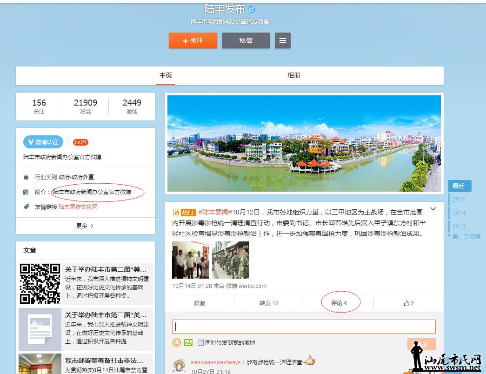View the 21909 粉丝 followers count
The width and height of the screenshot is (486, 374).
click(85, 107)
